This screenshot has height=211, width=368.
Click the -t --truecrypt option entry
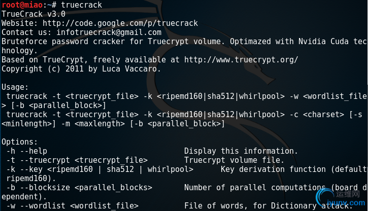(x=77, y=160)
